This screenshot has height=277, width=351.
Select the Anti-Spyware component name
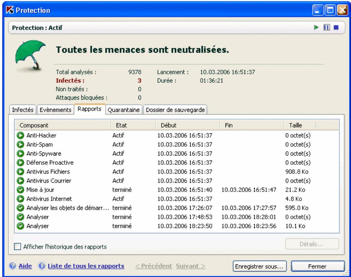[44, 154]
